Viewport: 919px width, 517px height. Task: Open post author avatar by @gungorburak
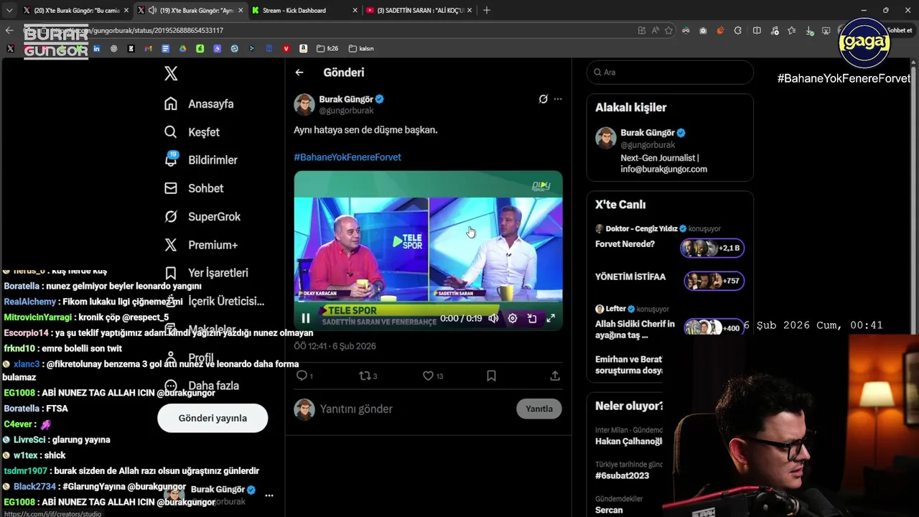(x=304, y=104)
